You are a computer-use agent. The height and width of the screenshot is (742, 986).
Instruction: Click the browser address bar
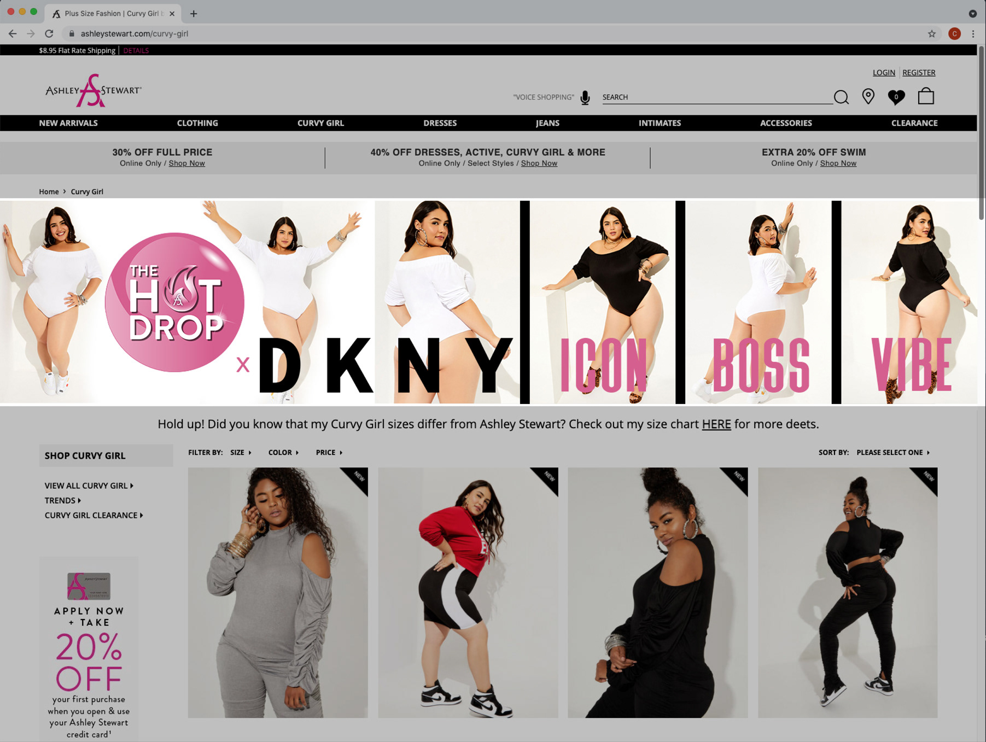coord(492,33)
